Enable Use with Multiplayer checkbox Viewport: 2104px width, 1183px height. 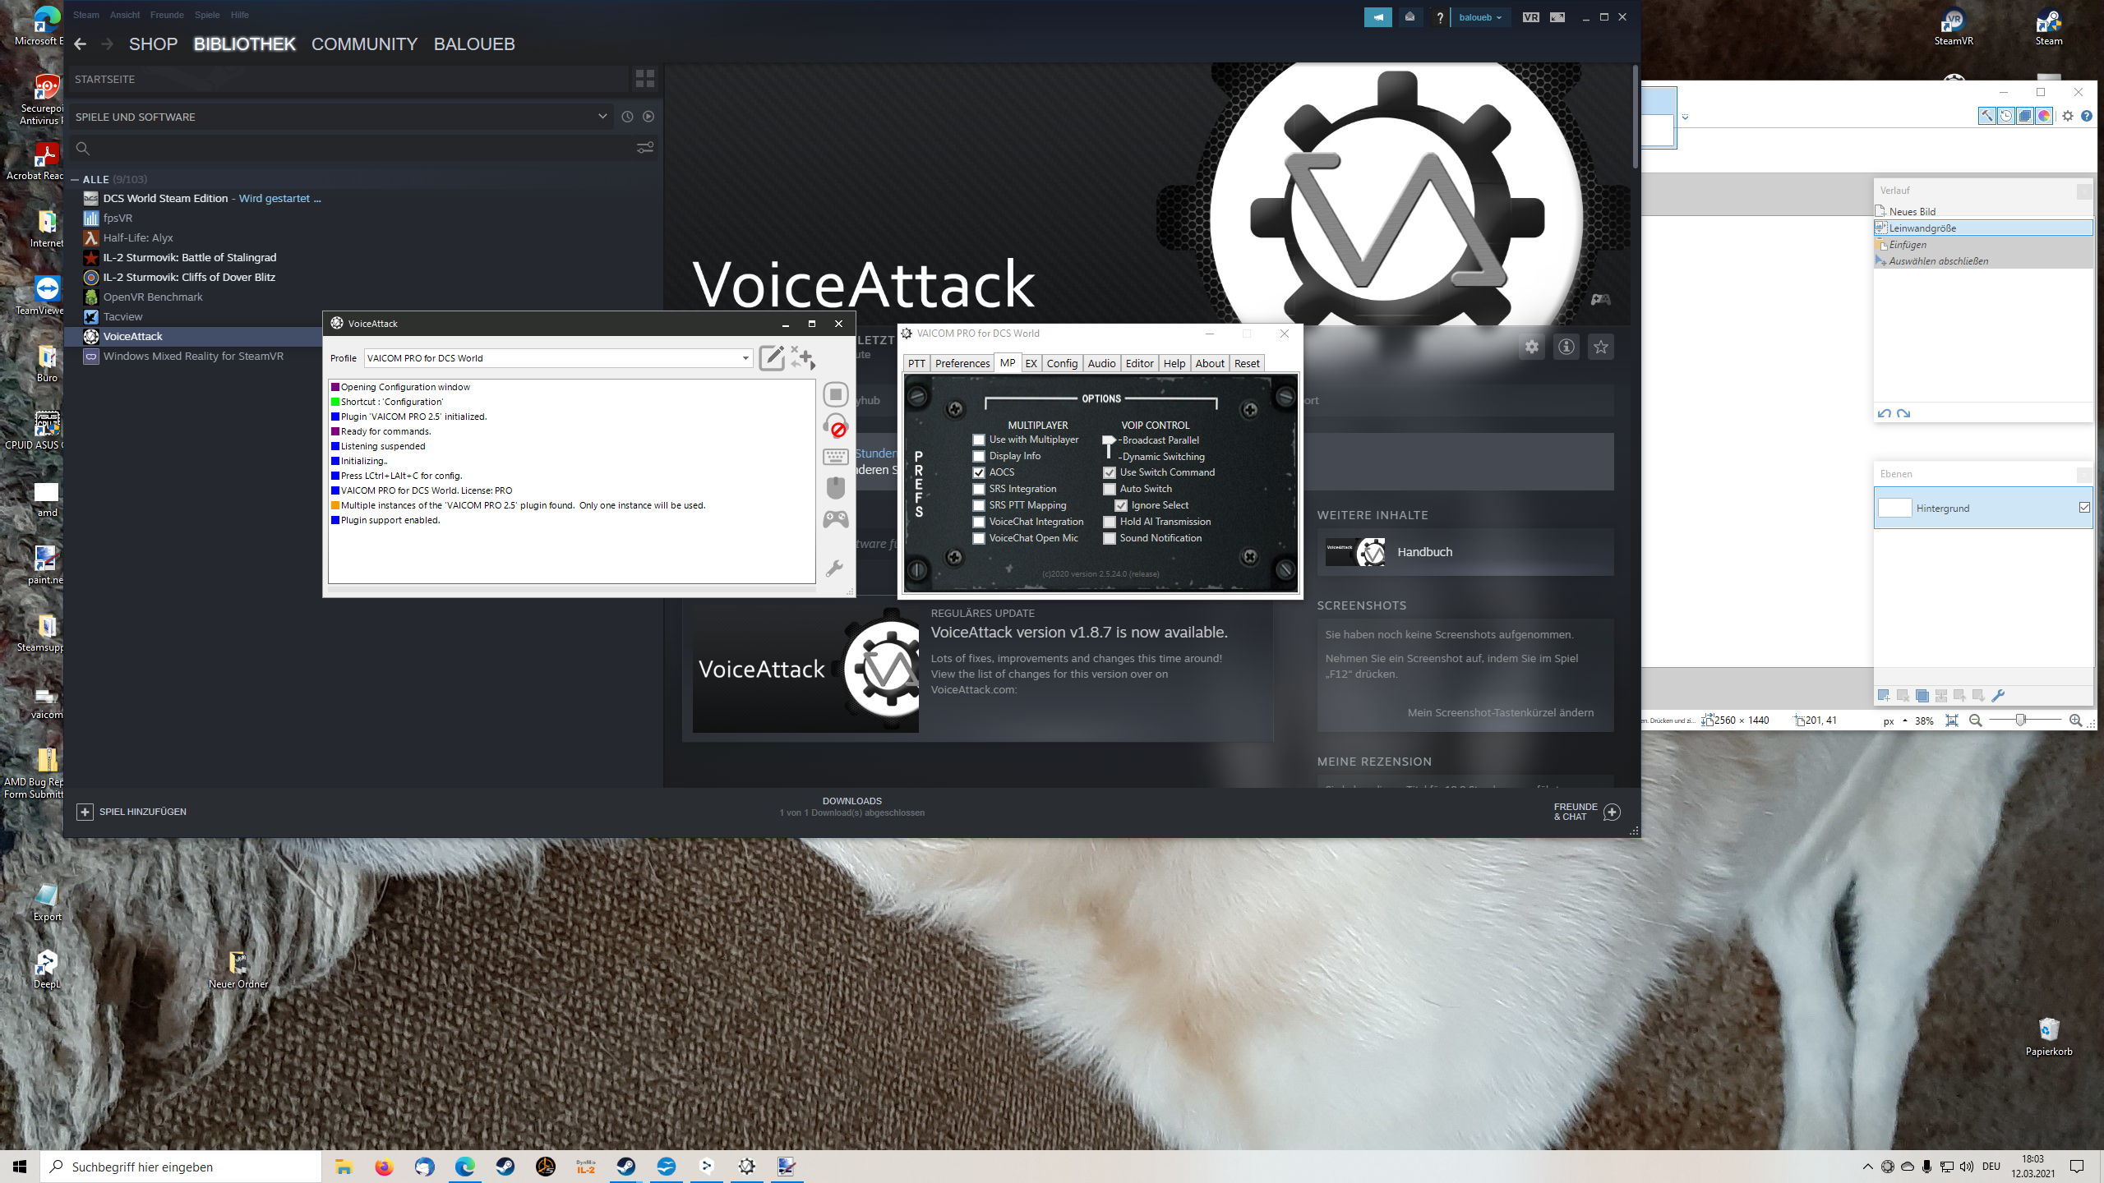point(979,440)
